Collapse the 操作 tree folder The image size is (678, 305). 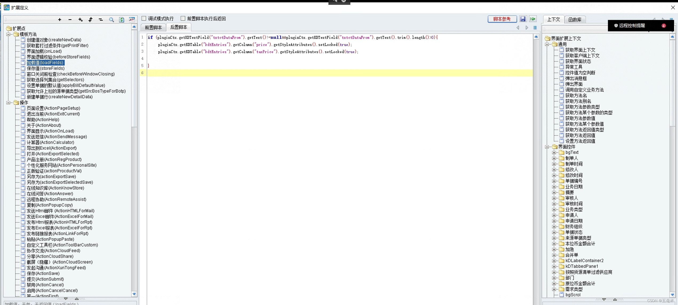pos(8,103)
